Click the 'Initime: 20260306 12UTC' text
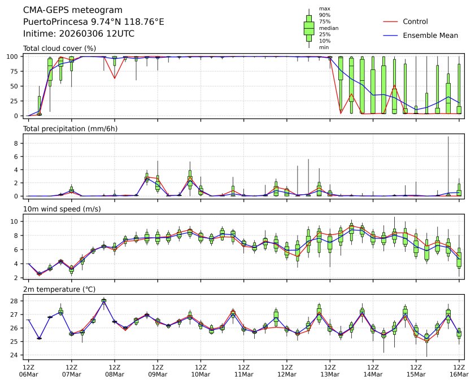The width and height of the screenshot is (475, 384). [79, 34]
